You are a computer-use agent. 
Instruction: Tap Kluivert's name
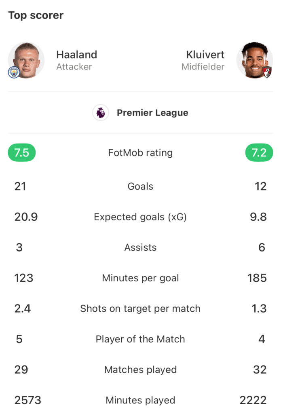[x=205, y=55]
